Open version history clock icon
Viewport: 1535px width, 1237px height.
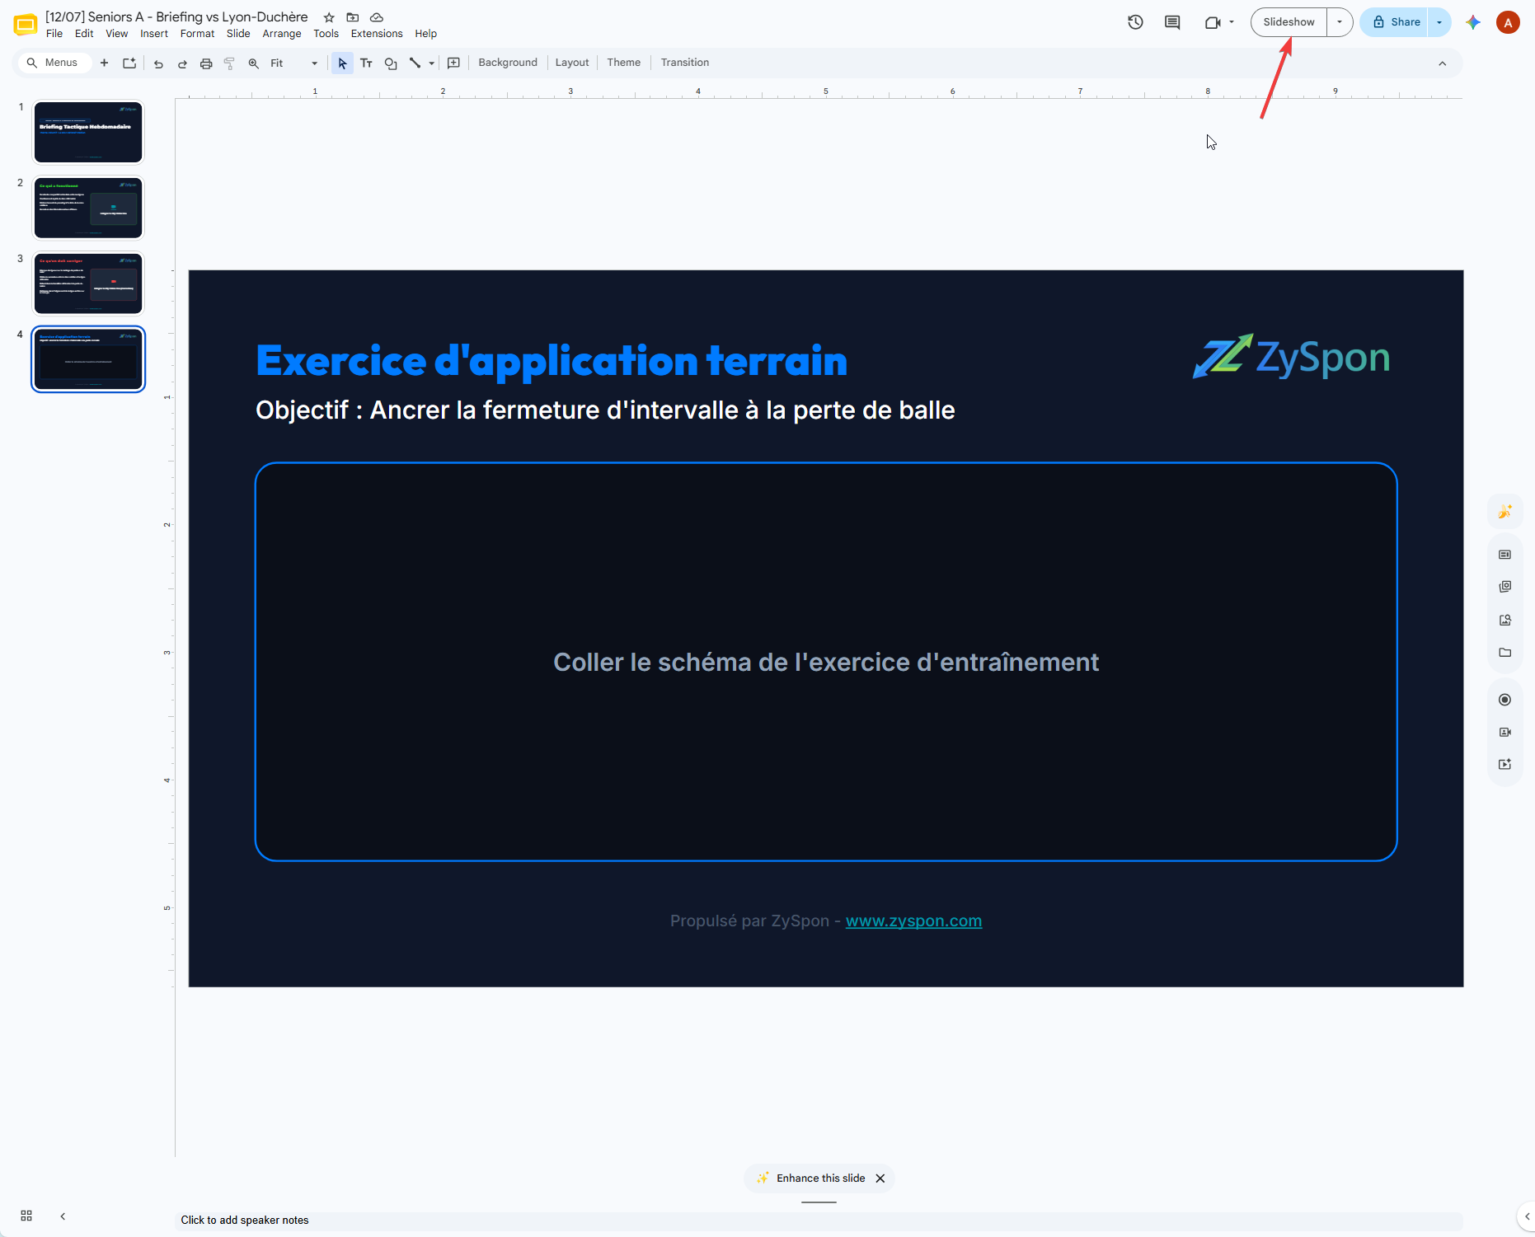click(x=1135, y=22)
